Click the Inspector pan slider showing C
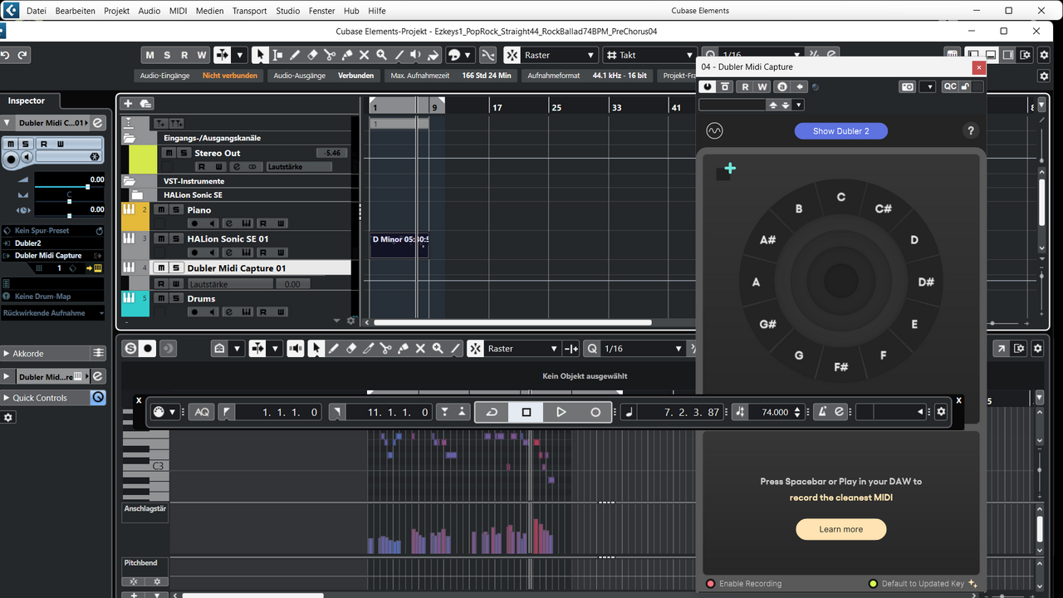Screen dimensions: 1063x598 click(x=69, y=200)
